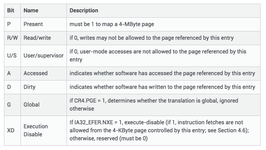Select the "D" bit cell
266x150 pixels.
click(x=9, y=87)
